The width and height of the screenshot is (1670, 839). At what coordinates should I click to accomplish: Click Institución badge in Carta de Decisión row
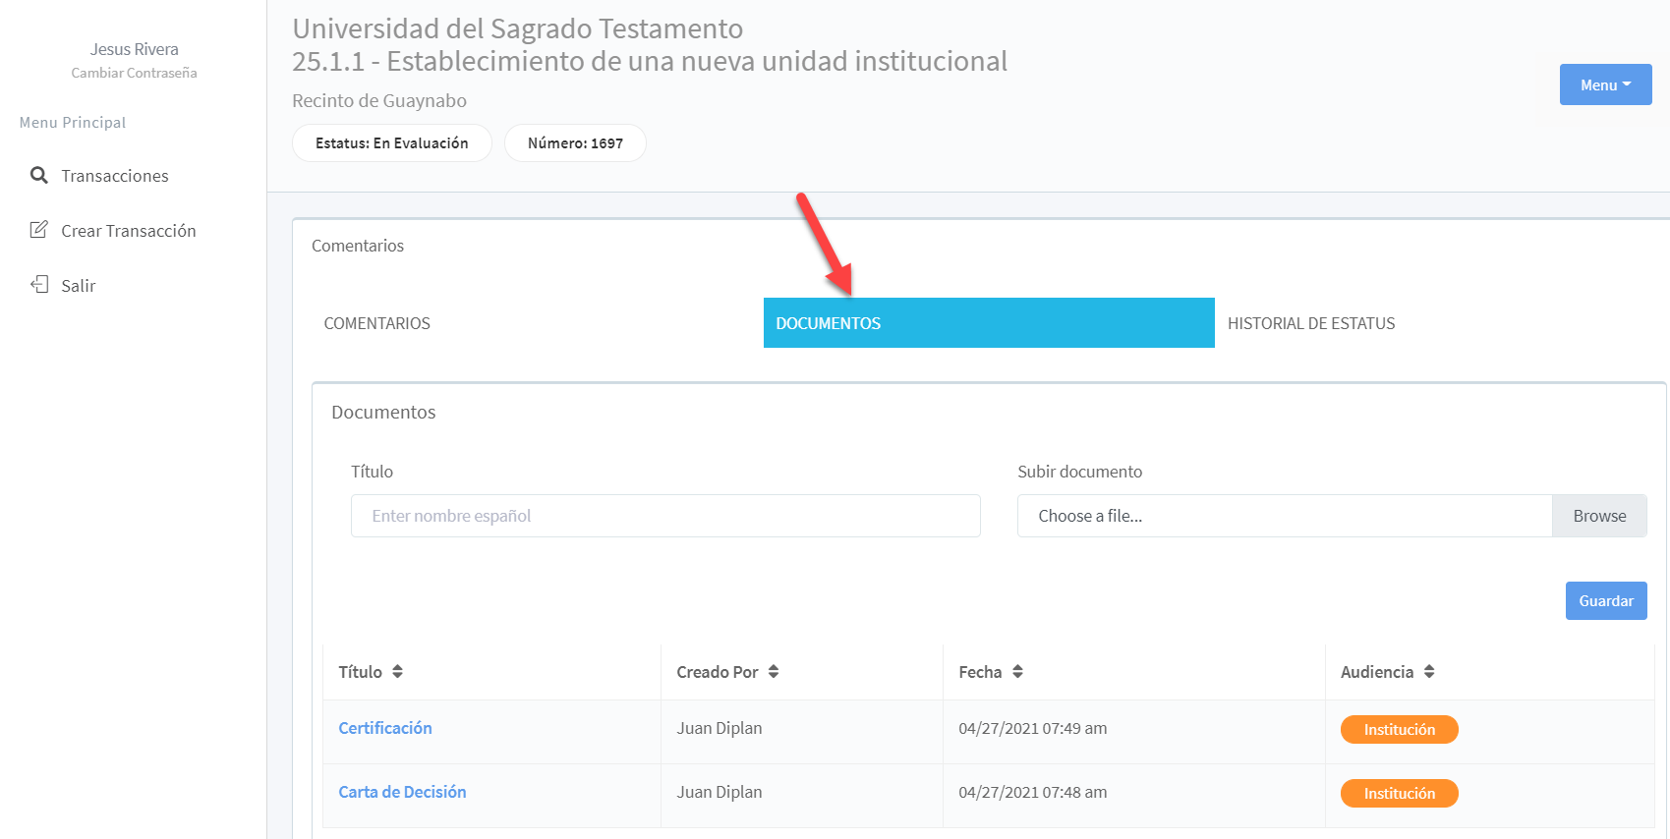coord(1400,794)
